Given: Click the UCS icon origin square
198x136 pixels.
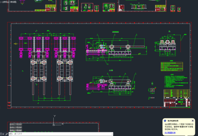Looking at the screenshot, I should pyautogui.click(x=54, y=125).
